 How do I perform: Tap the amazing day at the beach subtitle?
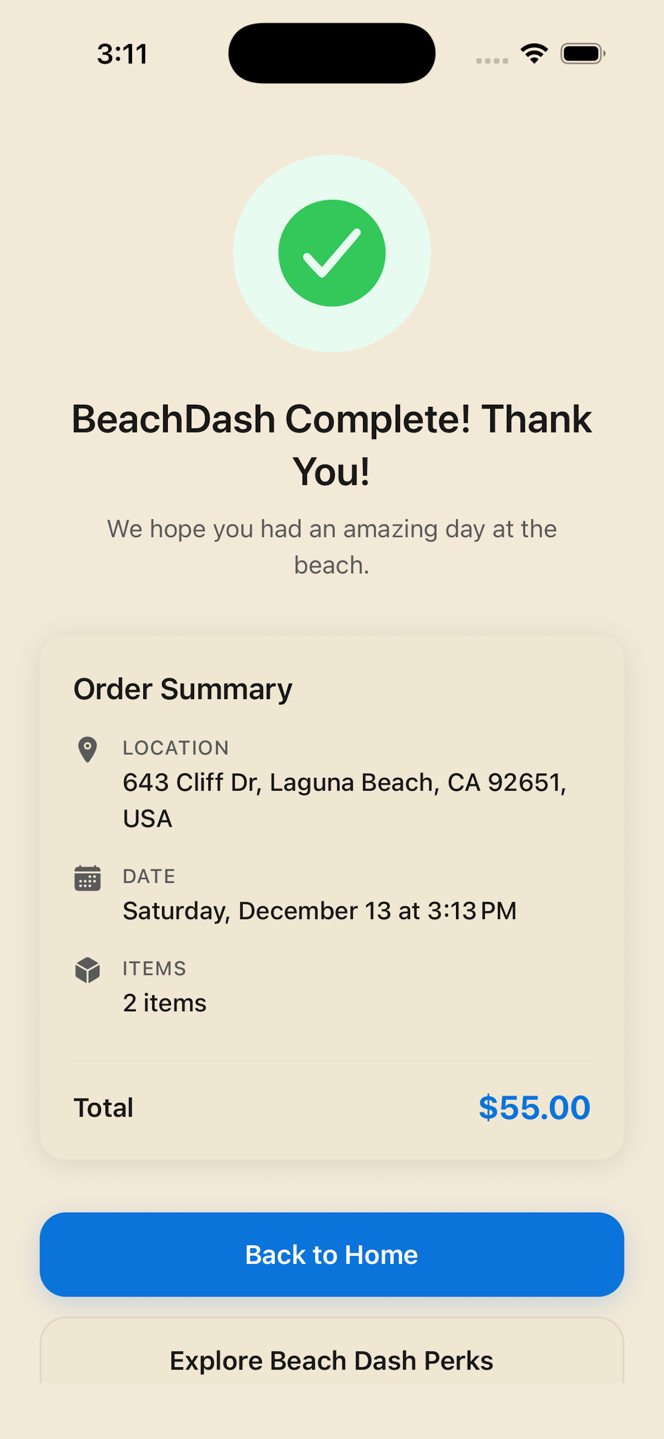coord(331,547)
